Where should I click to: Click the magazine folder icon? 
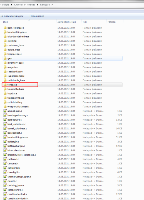coord(5,67)
